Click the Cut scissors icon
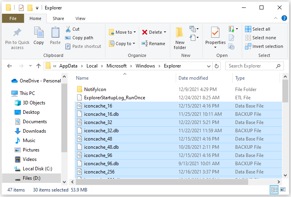 coord(68,29)
